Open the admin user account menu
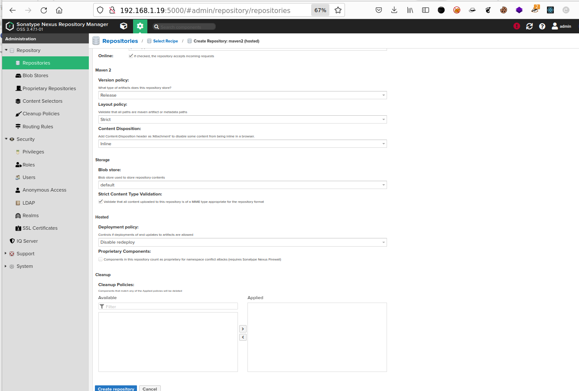The image size is (579, 391). [561, 26]
